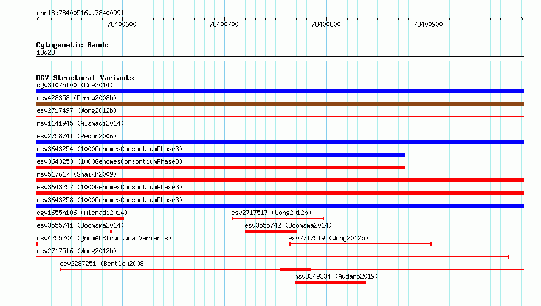Click the blue bar of esv2758741
541x306 pixels.
click(280, 142)
